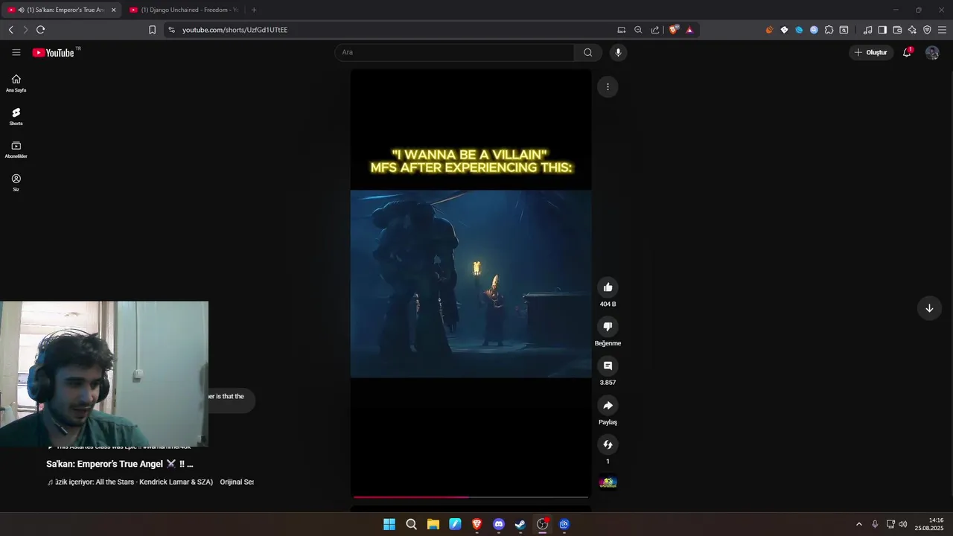Open the three-dot more options menu
953x536 pixels.
608,87
